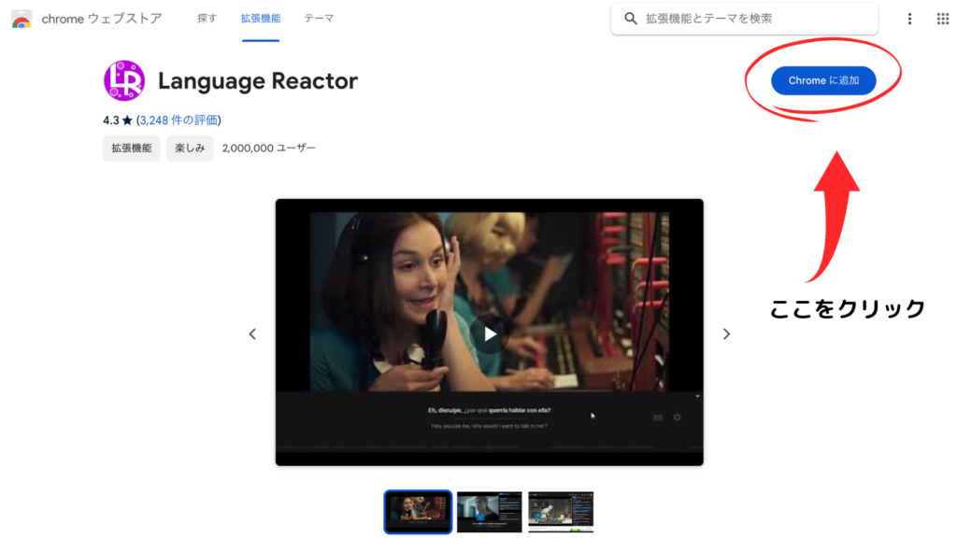Open the 3,248 件の評価 reviews link

point(179,120)
